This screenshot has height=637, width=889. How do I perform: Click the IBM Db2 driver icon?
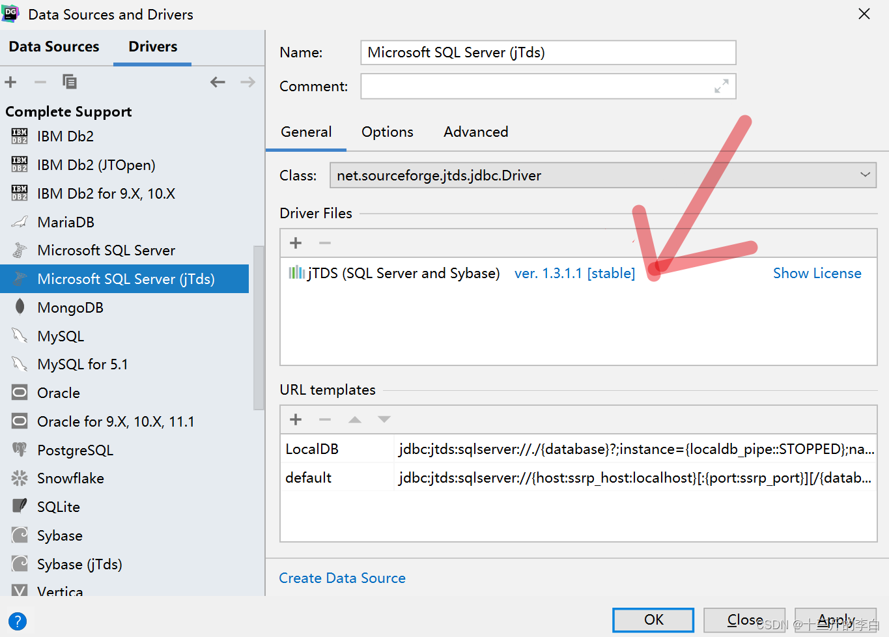click(x=20, y=136)
